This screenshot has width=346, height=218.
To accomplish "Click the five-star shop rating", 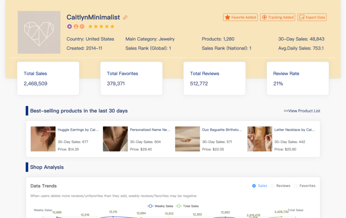I will click(x=101, y=26).
